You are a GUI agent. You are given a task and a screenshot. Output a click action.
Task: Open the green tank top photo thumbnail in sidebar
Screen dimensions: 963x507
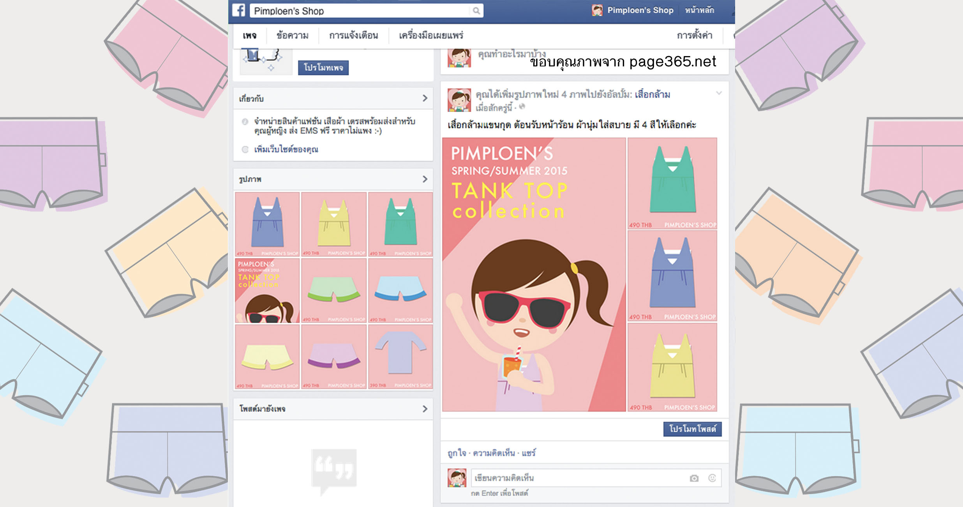[400, 224]
